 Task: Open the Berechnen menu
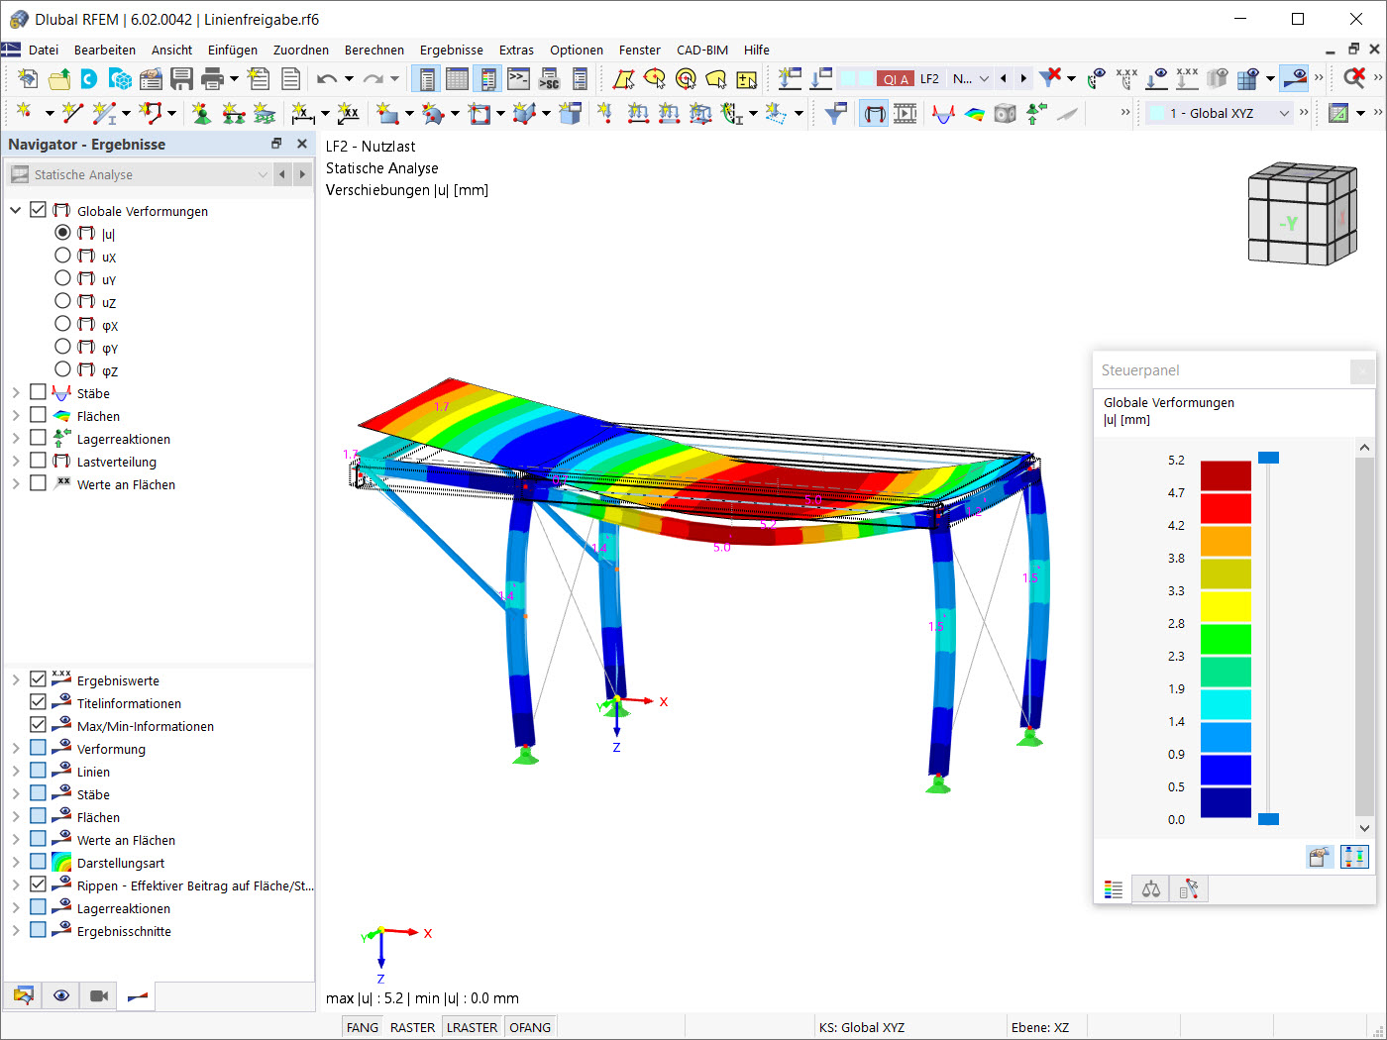[374, 50]
